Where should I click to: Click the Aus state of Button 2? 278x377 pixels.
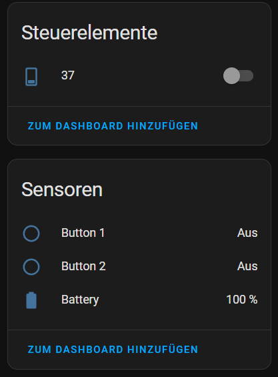(x=247, y=266)
